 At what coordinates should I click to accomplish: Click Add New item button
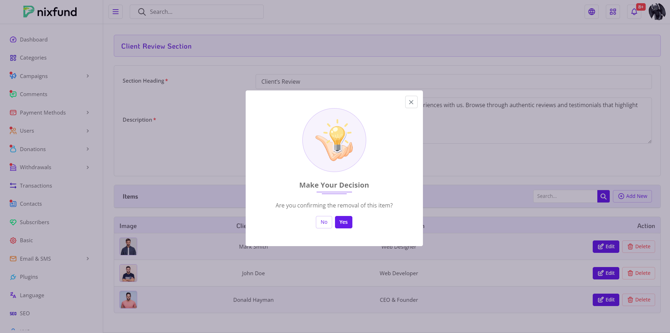point(632,196)
